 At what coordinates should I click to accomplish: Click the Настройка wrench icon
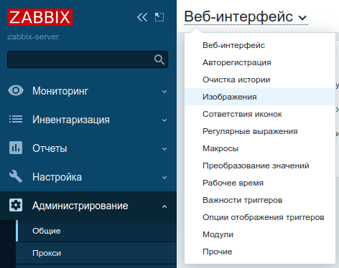pyautogui.click(x=16, y=176)
